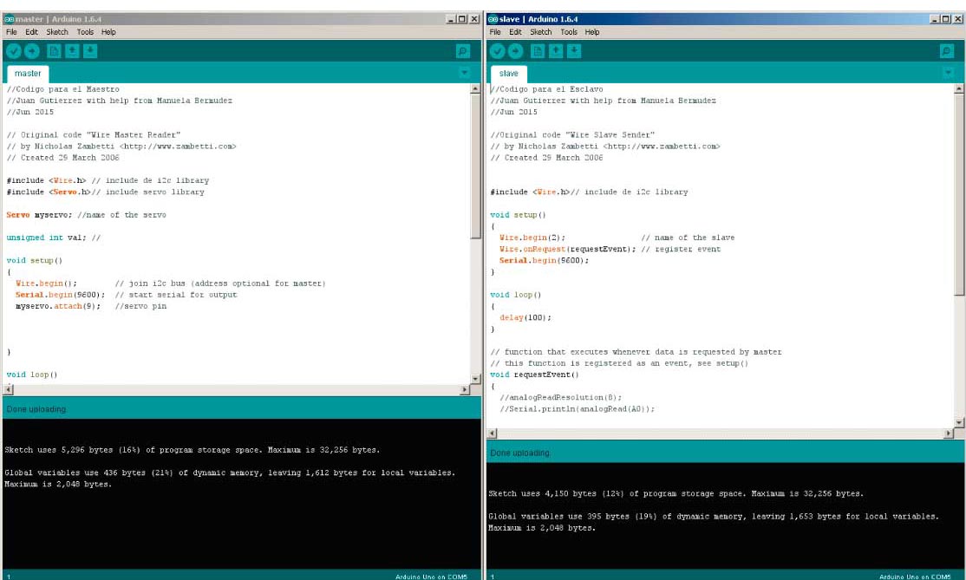Image resolution: width=966 pixels, height=580 pixels.
Task: Open Sketch menu in slave window
Action: [x=541, y=32]
